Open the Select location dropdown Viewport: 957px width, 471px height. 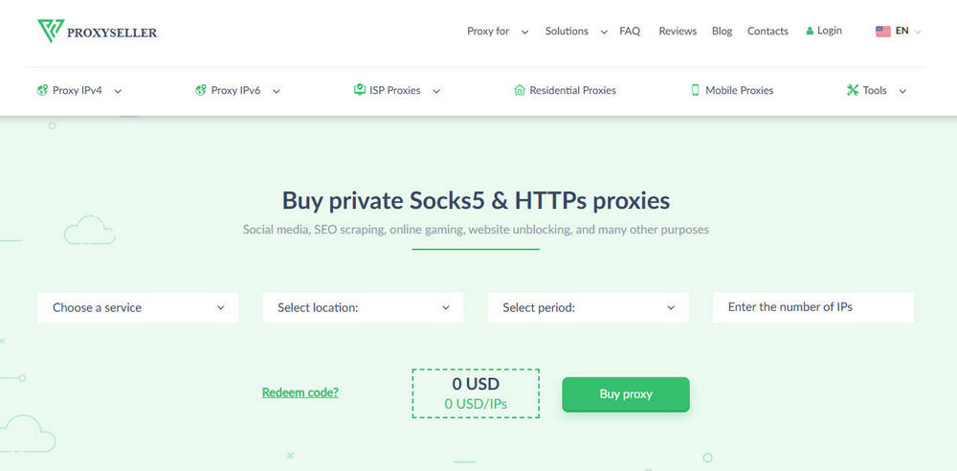[363, 307]
